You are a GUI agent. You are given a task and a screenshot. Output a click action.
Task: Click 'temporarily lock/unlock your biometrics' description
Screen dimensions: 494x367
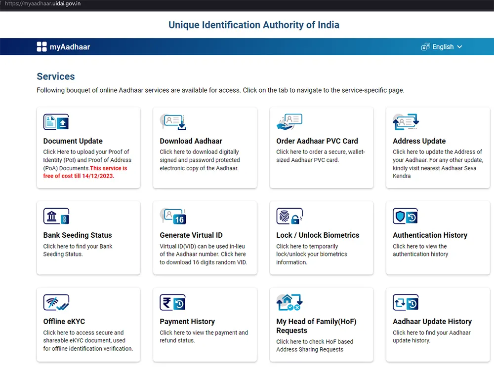coord(312,254)
